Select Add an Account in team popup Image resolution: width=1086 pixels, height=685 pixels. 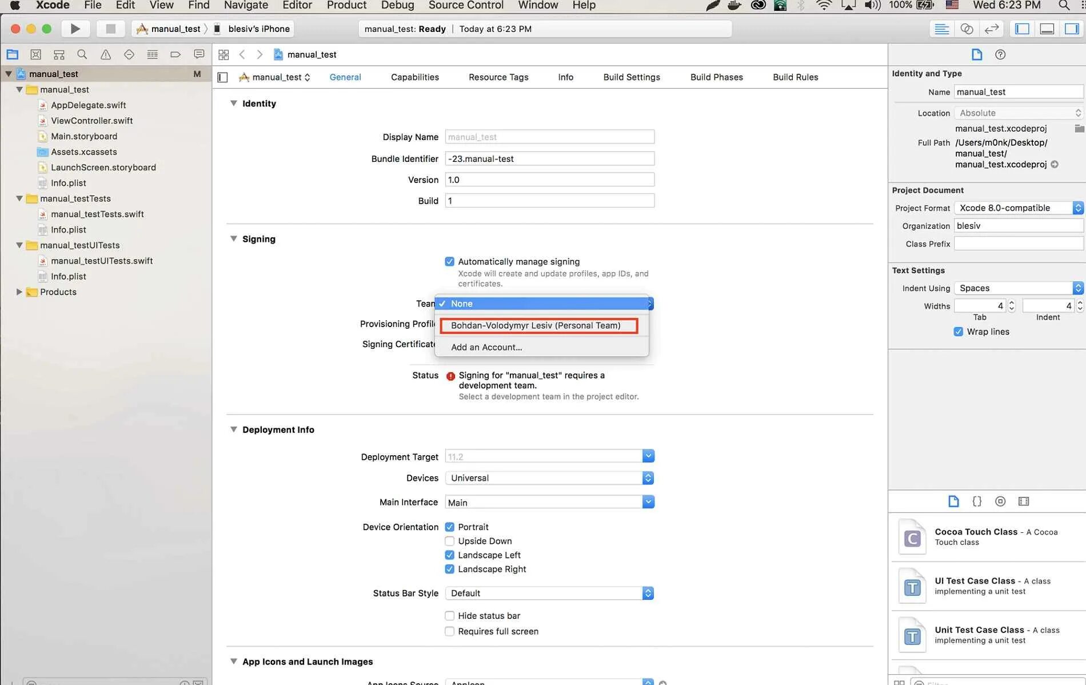(486, 347)
